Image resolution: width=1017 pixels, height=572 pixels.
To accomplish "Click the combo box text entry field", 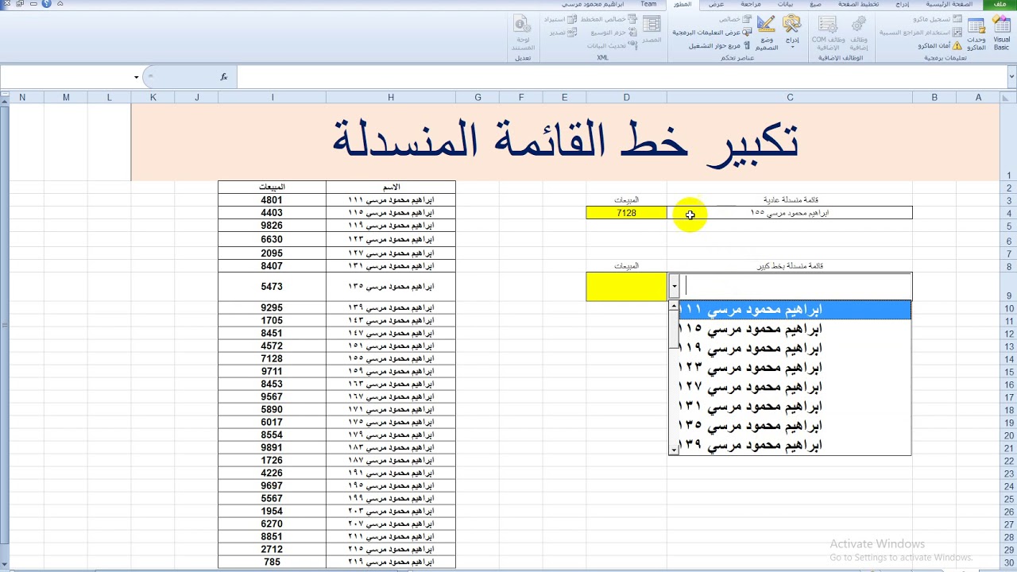I will point(795,286).
